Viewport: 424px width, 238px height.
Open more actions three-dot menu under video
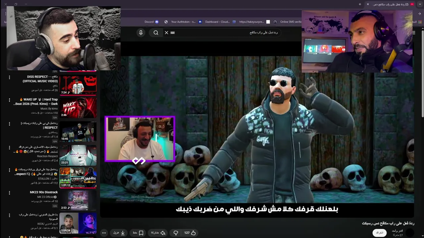pyautogui.click(x=104, y=233)
